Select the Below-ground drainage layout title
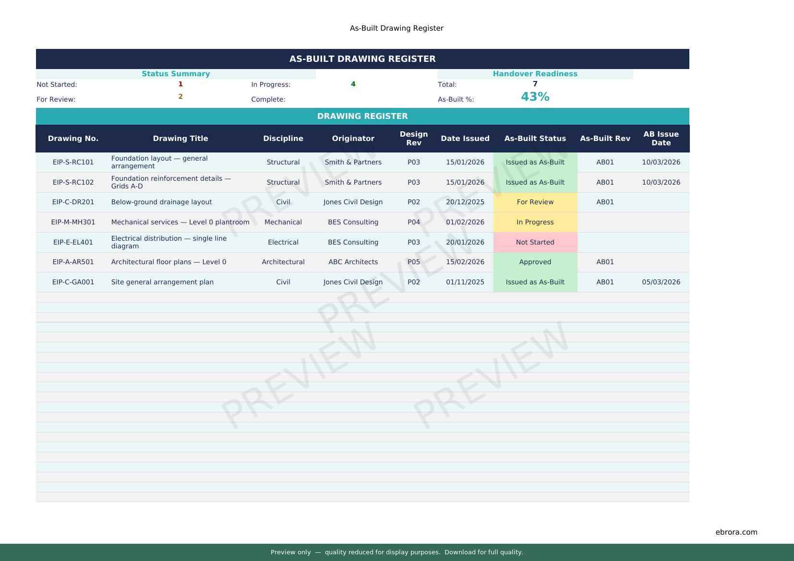This screenshot has width=794, height=561. [161, 202]
